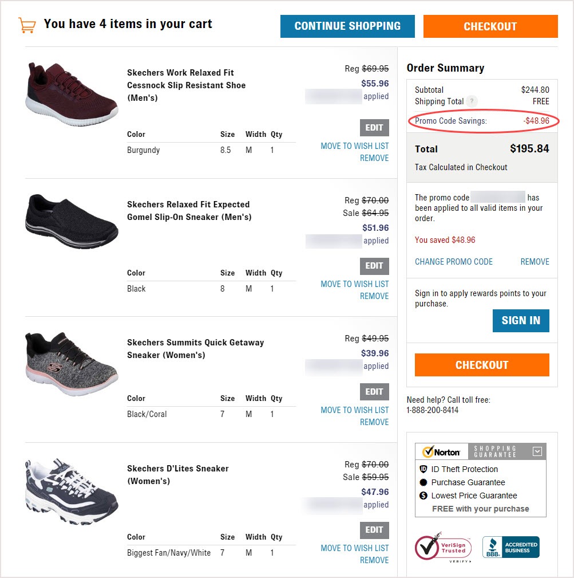This screenshot has width=574, height=578.
Task: Open the black Gomel slip-on thumbnail
Action: click(x=72, y=222)
